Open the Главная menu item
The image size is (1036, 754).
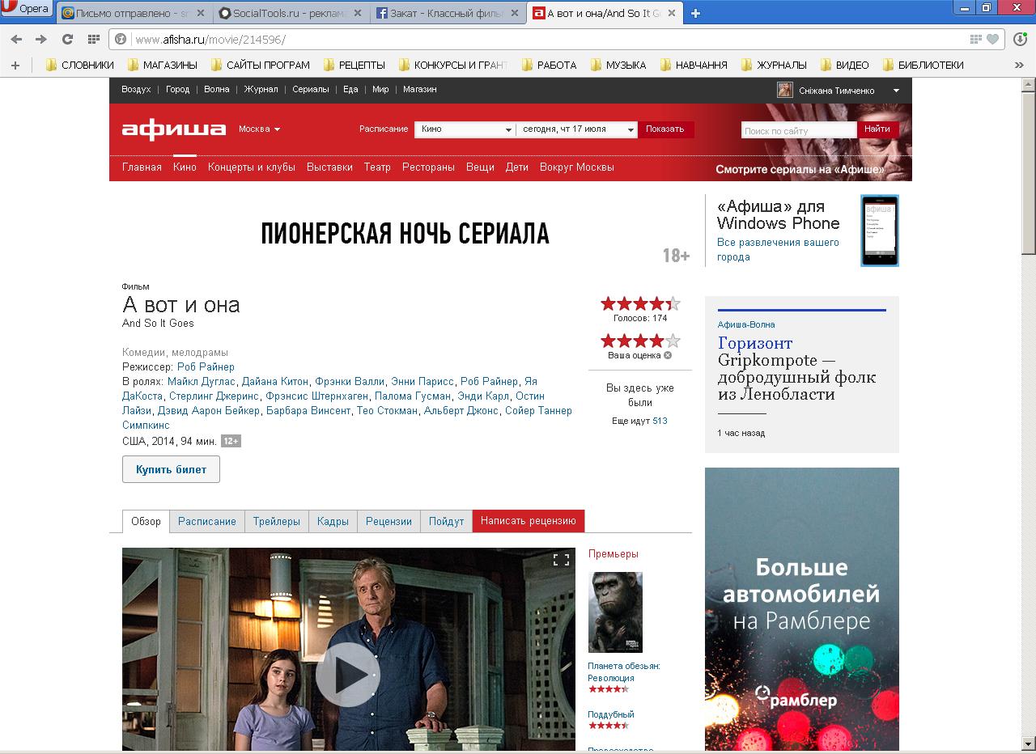142,167
